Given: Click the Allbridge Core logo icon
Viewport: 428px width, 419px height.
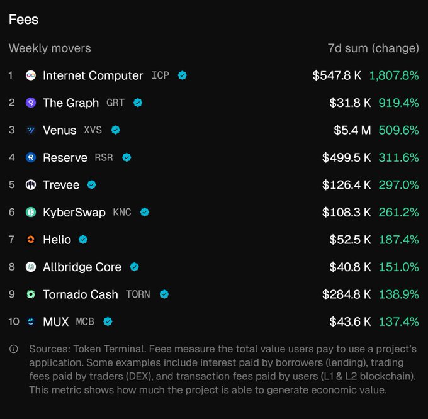Looking at the screenshot, I should pyautogui.click(x=30, y=267).
